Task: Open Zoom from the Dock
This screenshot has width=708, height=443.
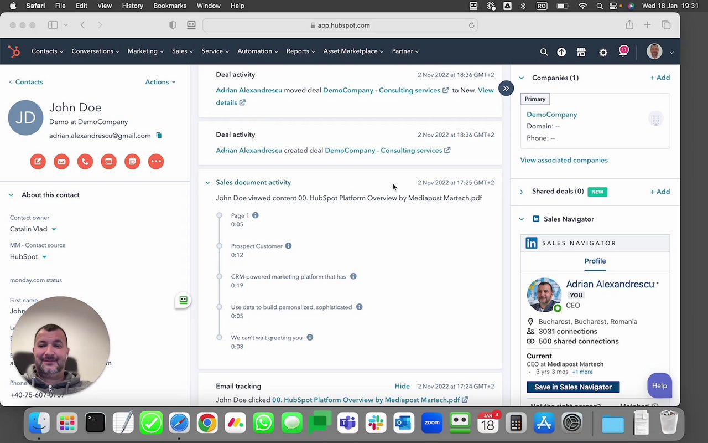Action: coord(432,424)
